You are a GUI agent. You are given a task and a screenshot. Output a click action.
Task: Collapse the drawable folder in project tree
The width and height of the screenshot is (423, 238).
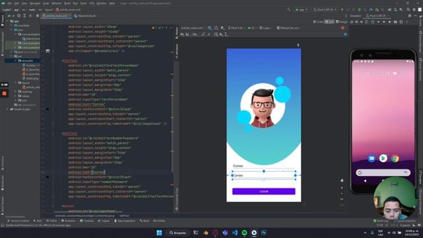(x=15, y=61)
